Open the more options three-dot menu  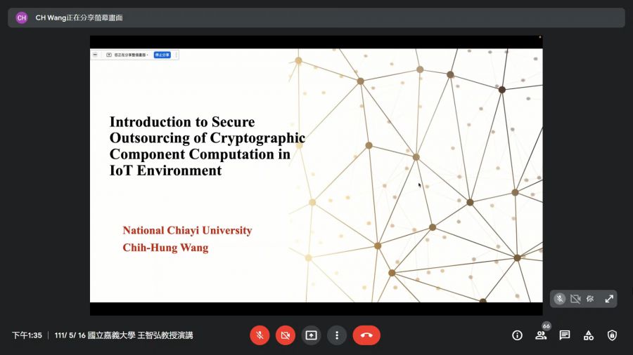click(337, 335)
